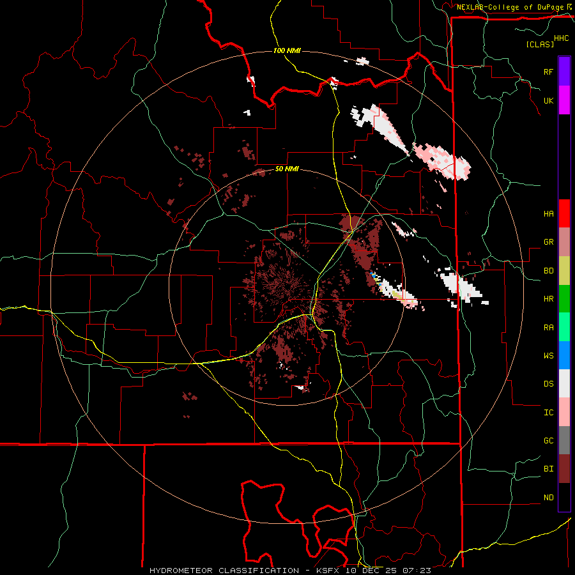Click the GC legend label
Screen dimensions: 575x575
(548, 440)
